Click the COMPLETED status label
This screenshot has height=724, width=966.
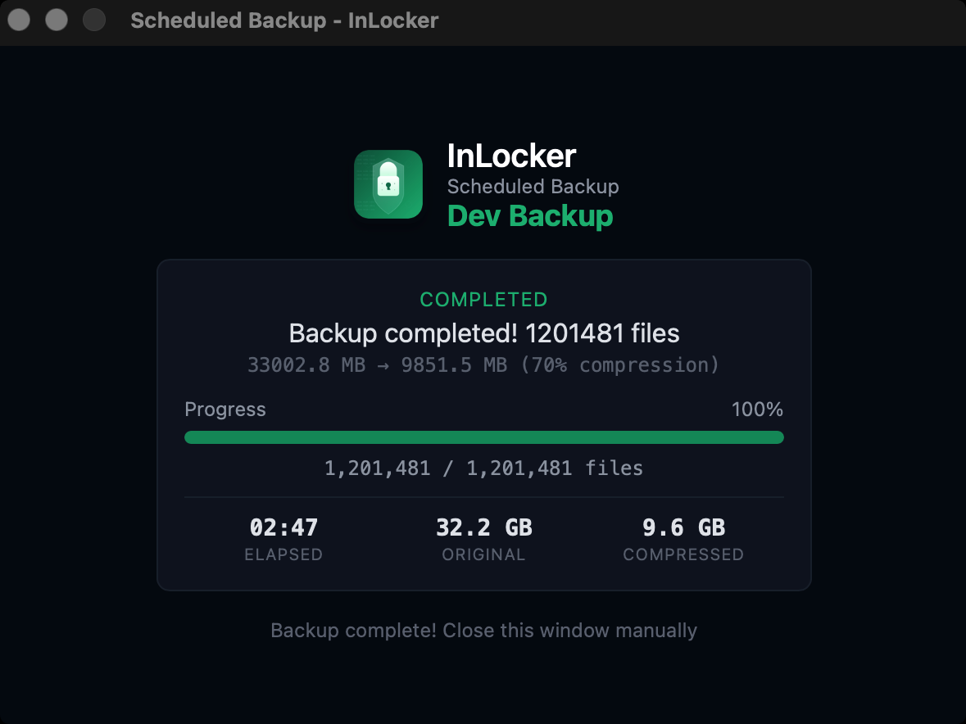[483, 300]
